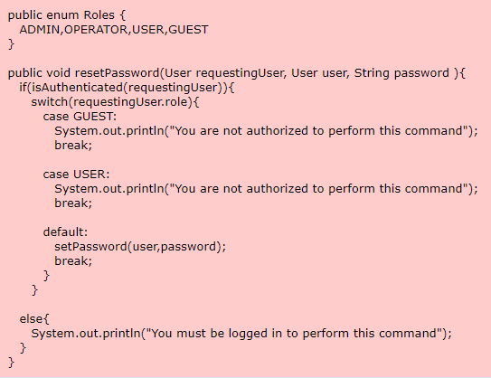Viewport: 491px width, 378px height.
Task: Click the first 'break;' under case GUEST
Action: point(73,146)
